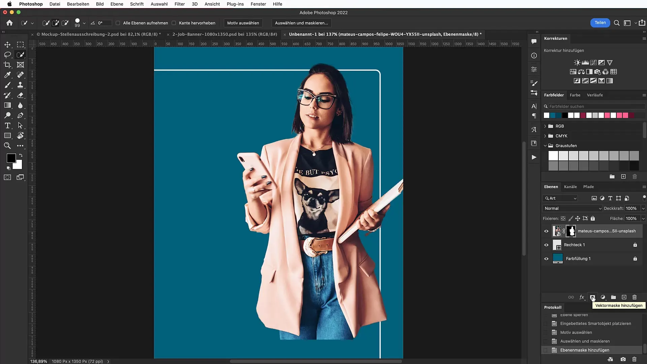Expand the RGB color swatch group
The width and height of the screenshot is (647, 364).
(545, 126)
